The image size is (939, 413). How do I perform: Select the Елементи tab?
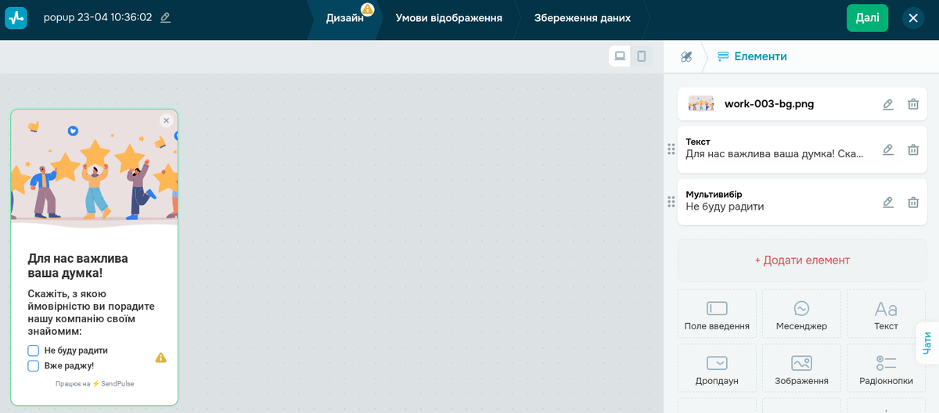click(x=752, y=56)
